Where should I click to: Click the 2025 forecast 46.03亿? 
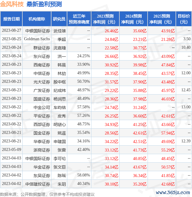tap(168, 99)
